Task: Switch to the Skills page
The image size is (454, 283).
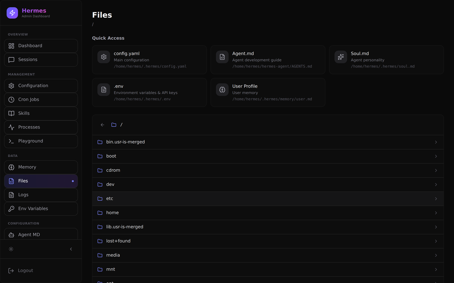Action: pos(41,114)
